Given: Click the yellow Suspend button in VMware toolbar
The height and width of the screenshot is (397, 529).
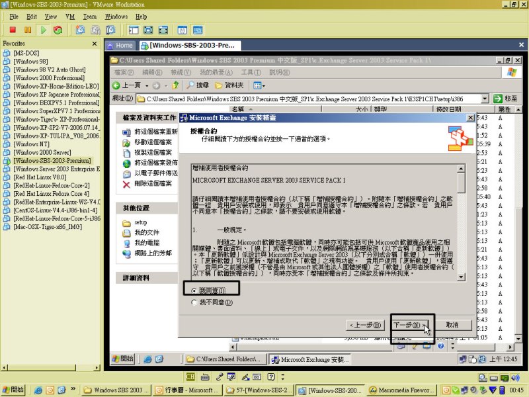Looking at the screenshot, I should [28, 30].
